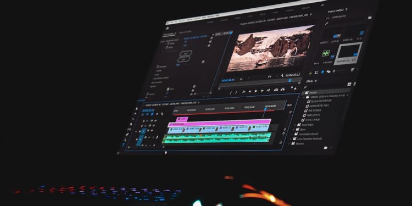The width and height of the screenshot is (412, 206).
Task: Switch Project panel to icon view
Action: (x=322, y=73)
